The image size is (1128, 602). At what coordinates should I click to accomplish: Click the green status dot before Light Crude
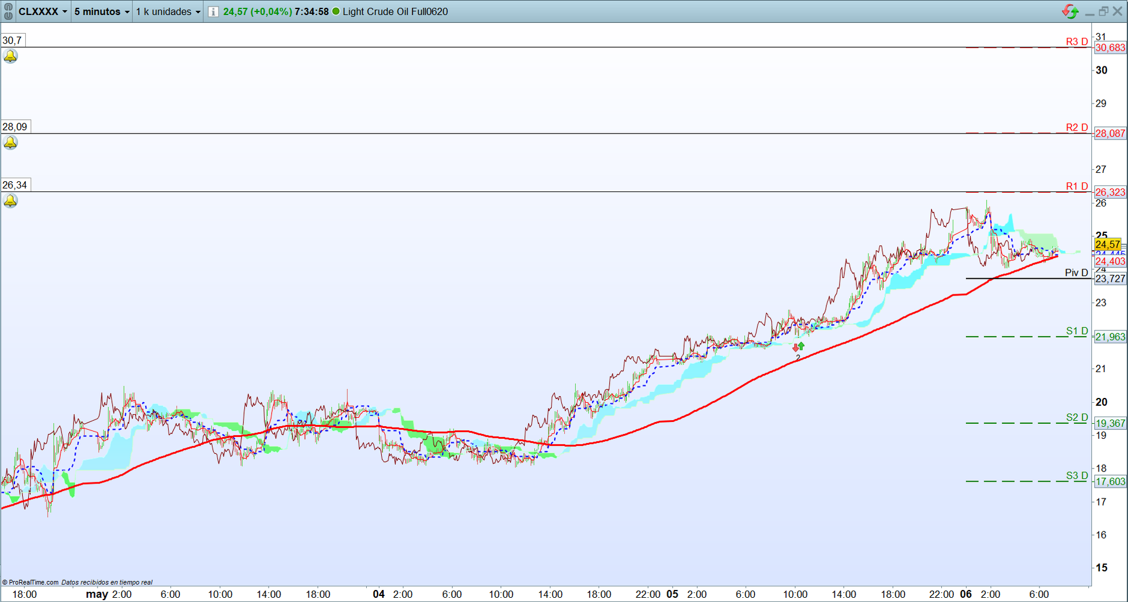336,11
